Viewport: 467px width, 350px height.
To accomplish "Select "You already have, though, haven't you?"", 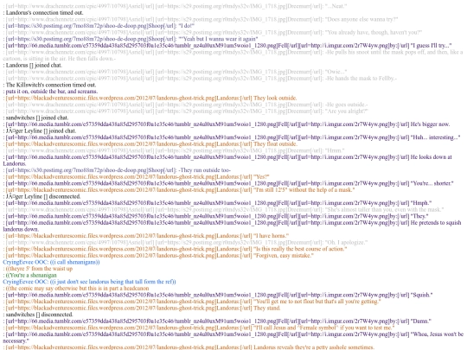I will (x=374, y=33).
